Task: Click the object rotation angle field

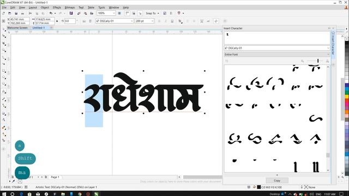Action: tap(70, 21)
